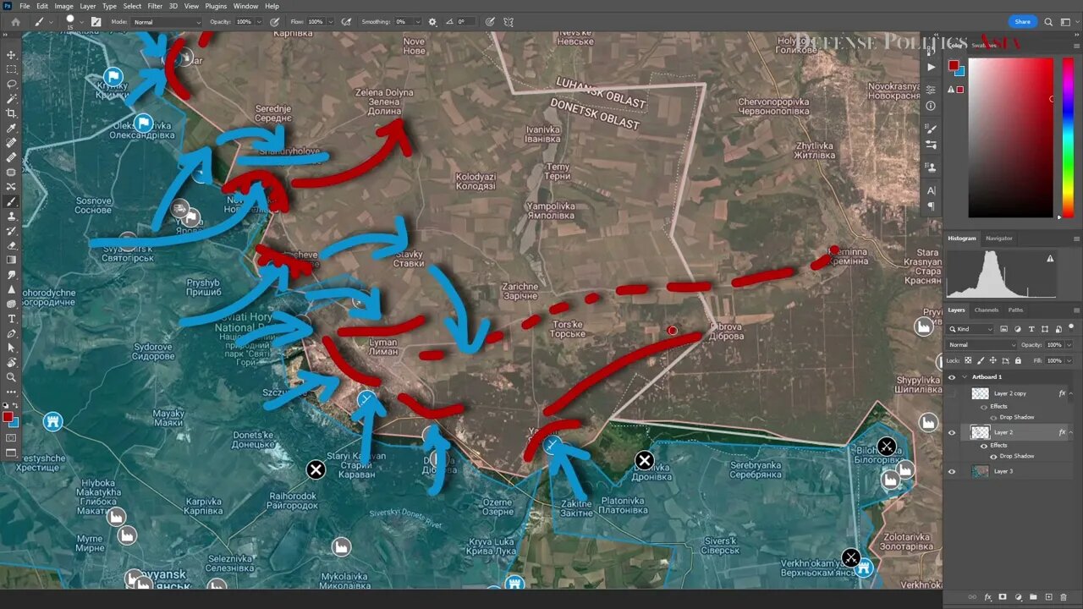Toggle symmetry painting butterfly icon
Viewport: 1083px width, 609px height.
coord(508,22)
